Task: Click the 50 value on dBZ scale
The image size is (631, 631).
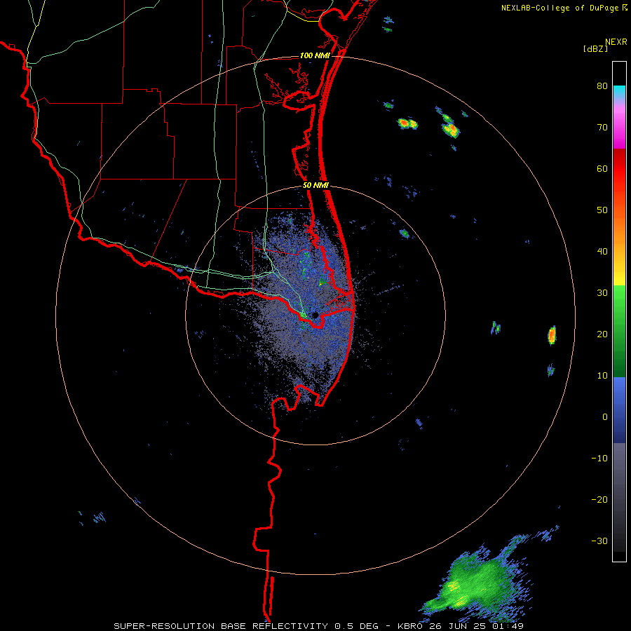Action: [602, 210]
